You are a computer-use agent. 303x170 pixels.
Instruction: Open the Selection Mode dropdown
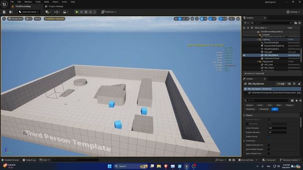pos(29,12)
